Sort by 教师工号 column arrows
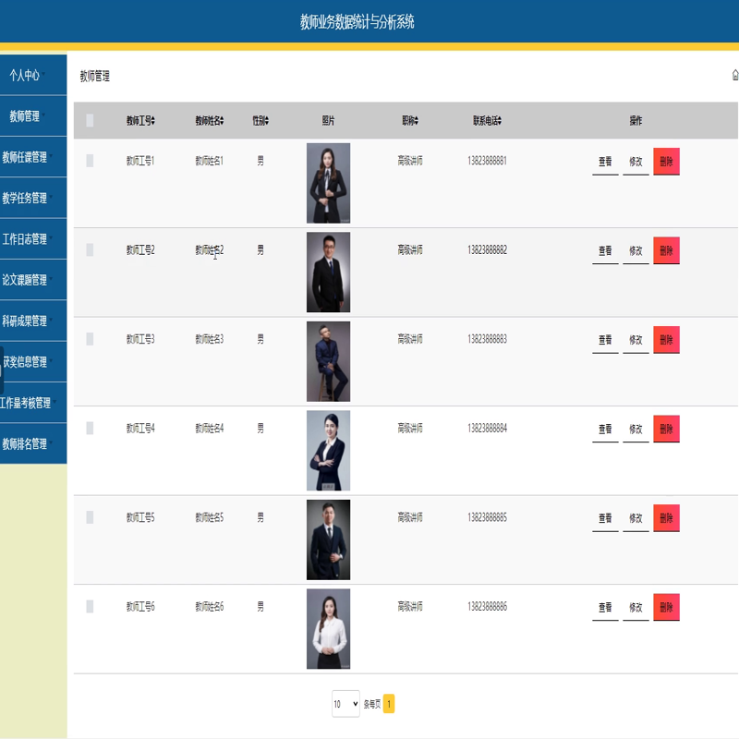Screen dimensions: 739x739 coord(152,121)
